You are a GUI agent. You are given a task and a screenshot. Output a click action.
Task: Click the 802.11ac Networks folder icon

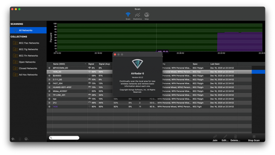click(15, 43)
